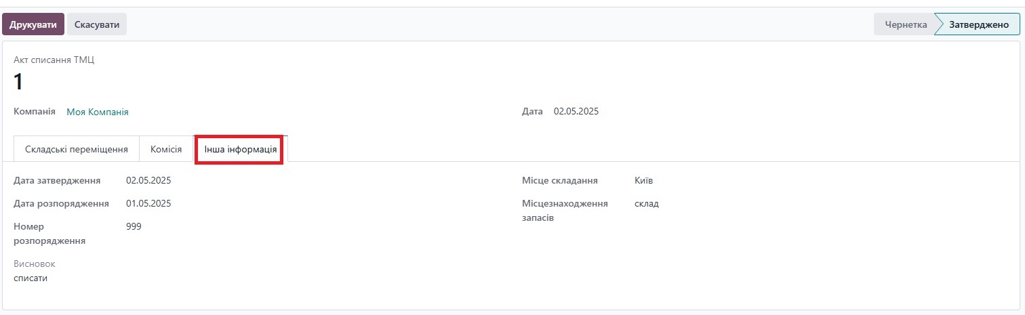
Task: Click the Дата value 02.05.2025
Action: (x=576, y=111)
